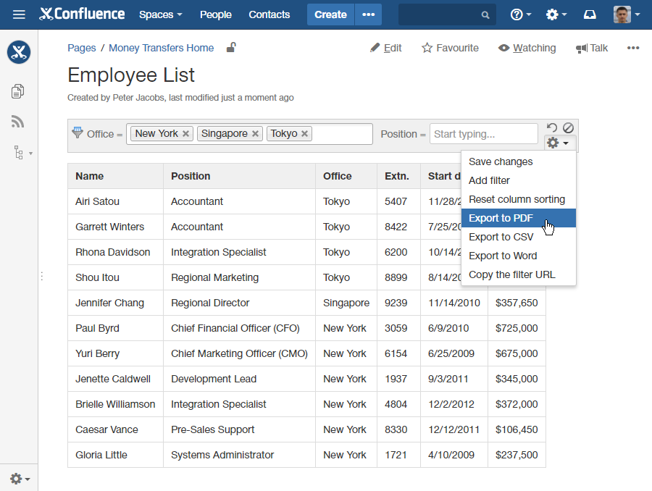Click the page restrictions padlock icon
Image resolution: width=652 pixels, height=491 pixels.
pyautogui.click(x=230, y=48)
